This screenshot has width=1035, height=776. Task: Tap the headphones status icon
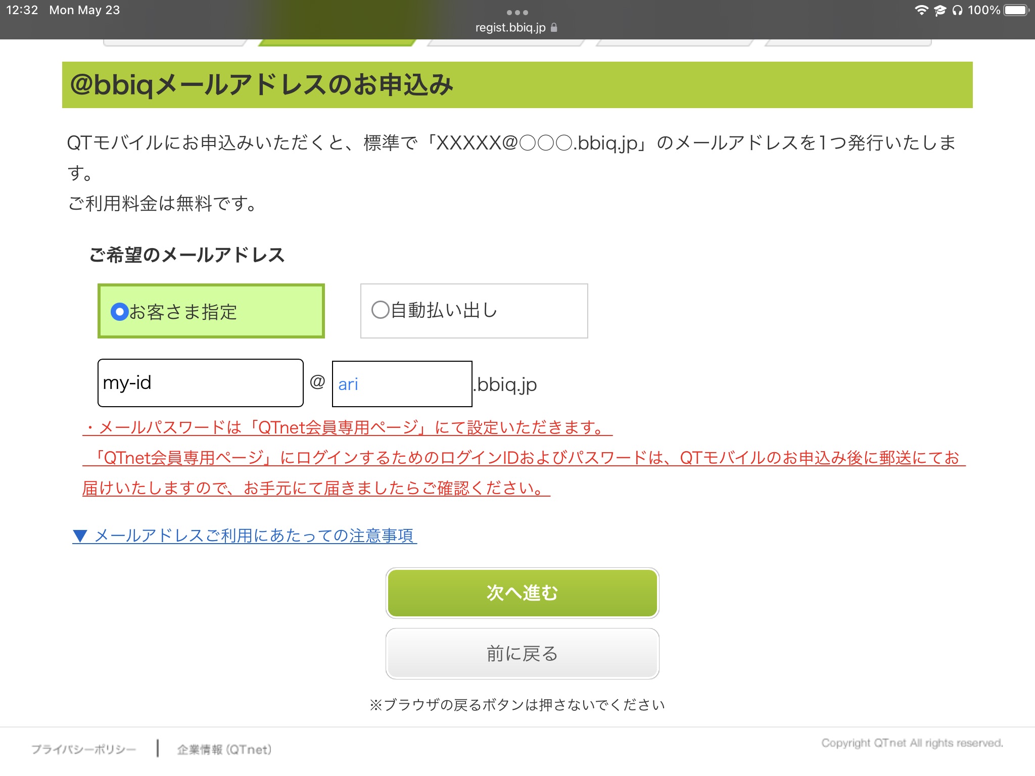pos(957,10)
